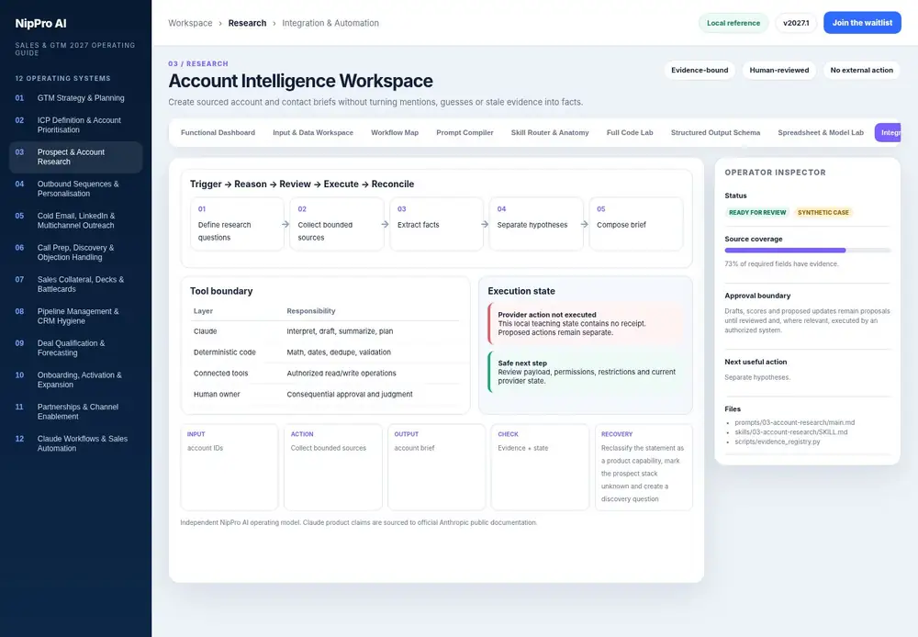The image size is (918, 637).
Task: Click the Responsibility column header
Action: (x=311, y=311)
